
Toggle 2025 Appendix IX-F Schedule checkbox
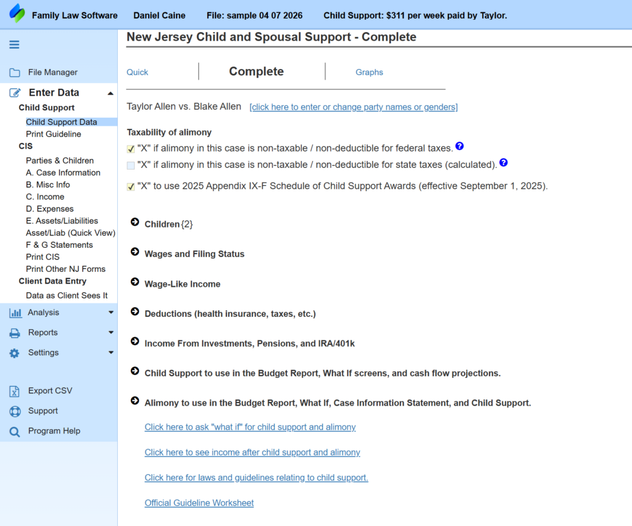point(131,187)
